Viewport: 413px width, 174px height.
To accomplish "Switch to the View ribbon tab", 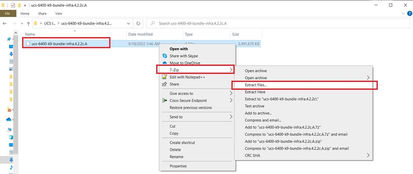I will [59, 14].
